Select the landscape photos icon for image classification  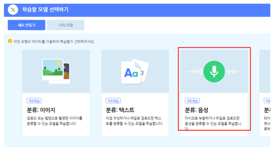click(56, 71)
